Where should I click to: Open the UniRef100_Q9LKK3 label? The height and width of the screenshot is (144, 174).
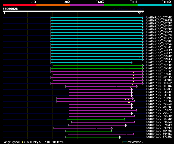(x=159, y=47)
